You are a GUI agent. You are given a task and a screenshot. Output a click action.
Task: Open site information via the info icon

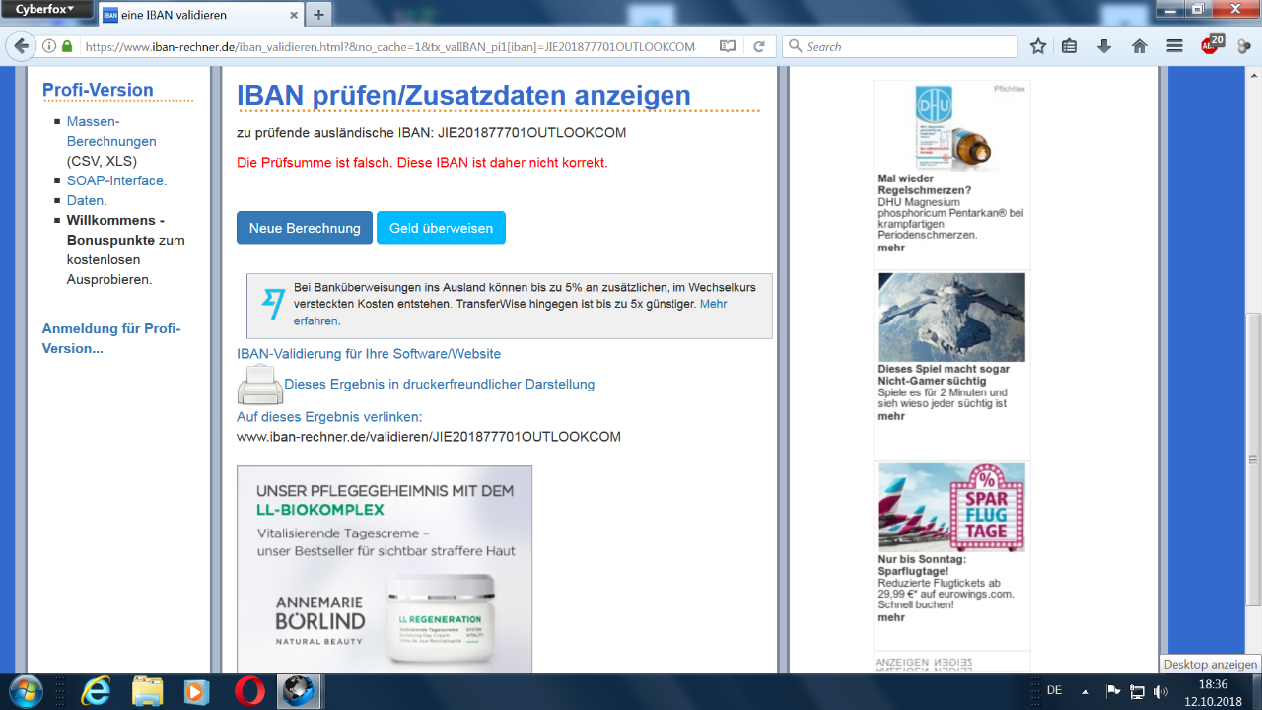pyautogui.click(x=49, y=46)
